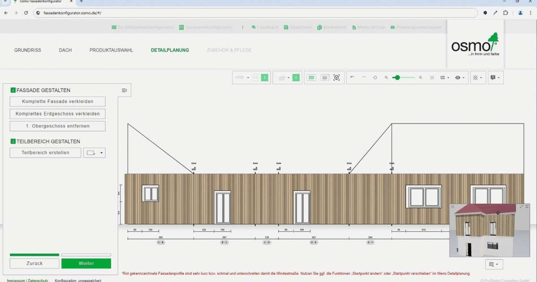Expand the hatch pattern dropdown
537x282 pixels.
tap(478, 77)
